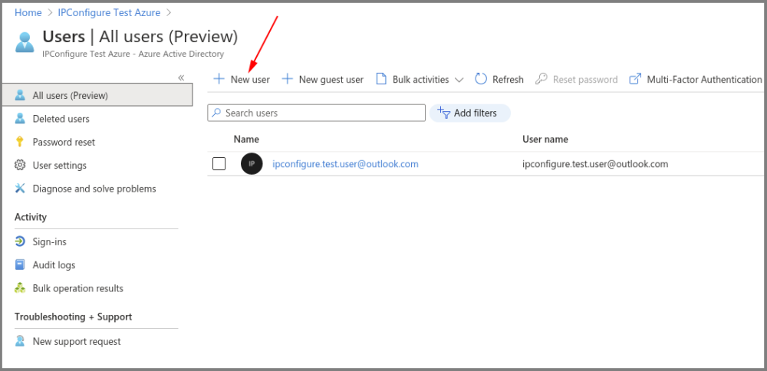Click the IP avatar circle of the user
Viewport: 767px width, 371px height.
point(252,164)
